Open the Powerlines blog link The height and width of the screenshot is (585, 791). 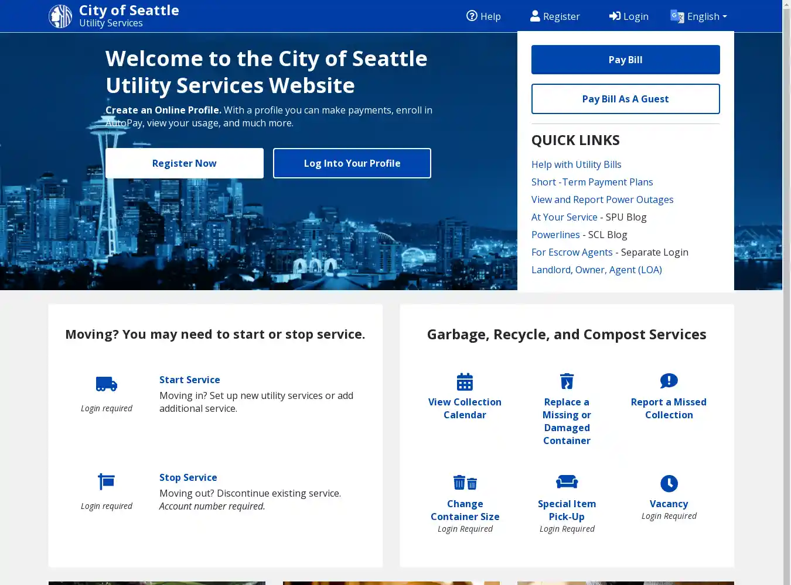pos(555,235)
